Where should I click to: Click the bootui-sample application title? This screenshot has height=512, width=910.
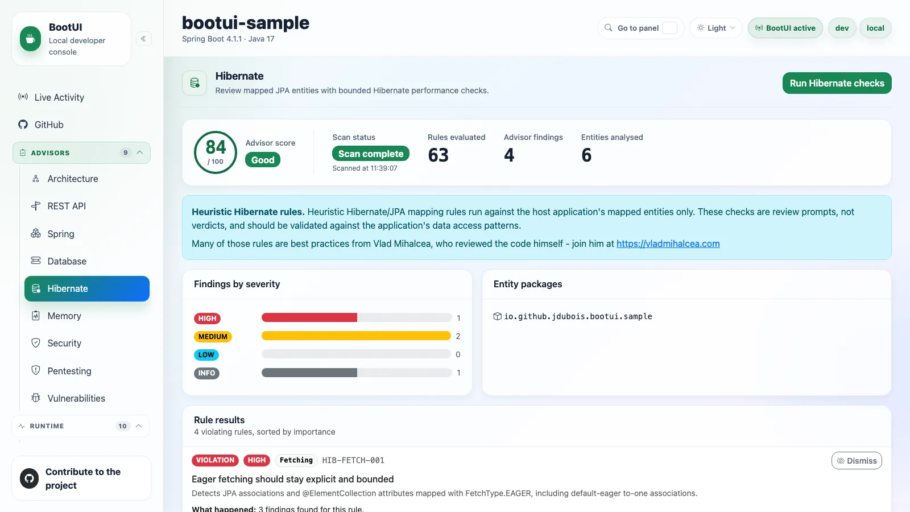pos(246,23)
